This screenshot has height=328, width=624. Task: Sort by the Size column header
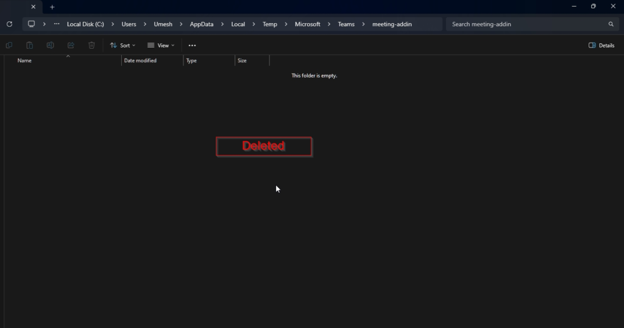pyautogui.click(x=252, y=60)
